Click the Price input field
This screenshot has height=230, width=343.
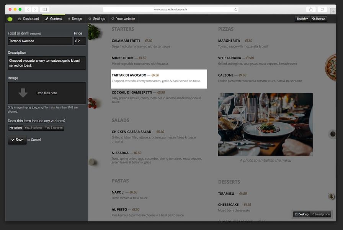80,41
